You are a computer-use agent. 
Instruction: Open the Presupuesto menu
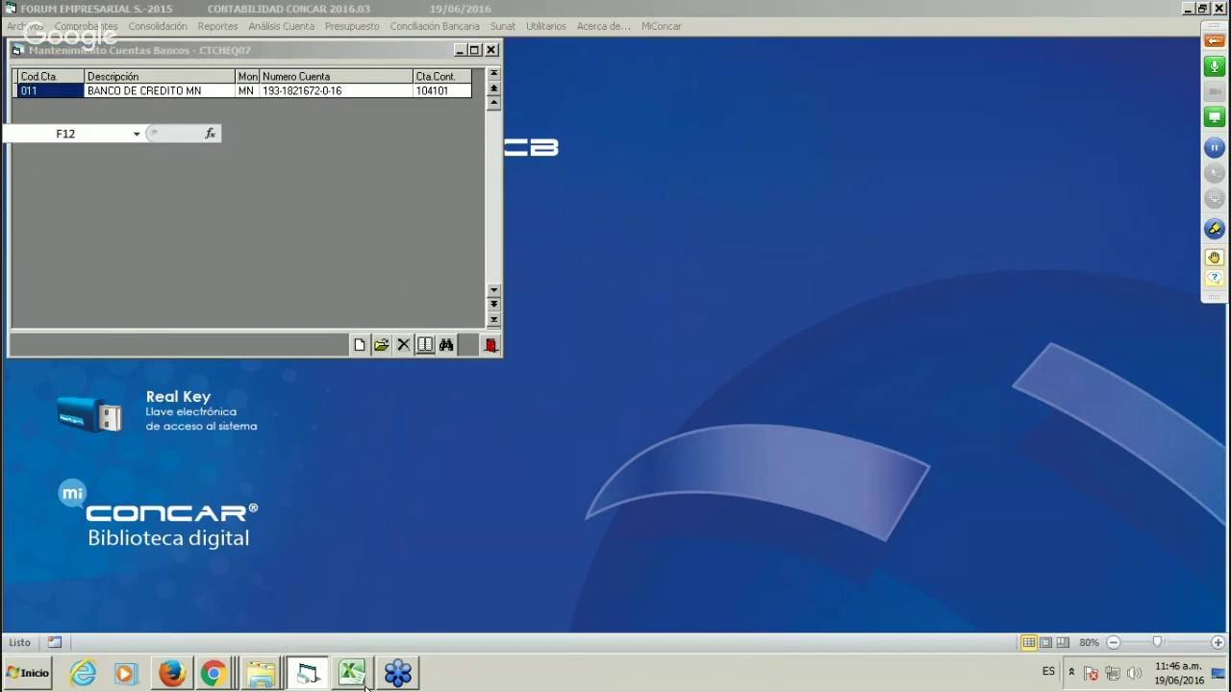[352, 26]
